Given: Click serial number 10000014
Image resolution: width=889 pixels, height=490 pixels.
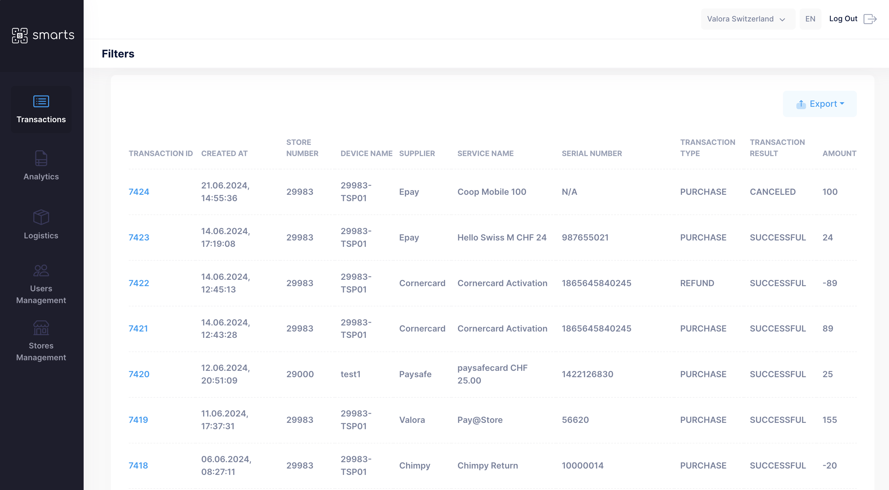Looking at the screenshot, I should 583,465.
